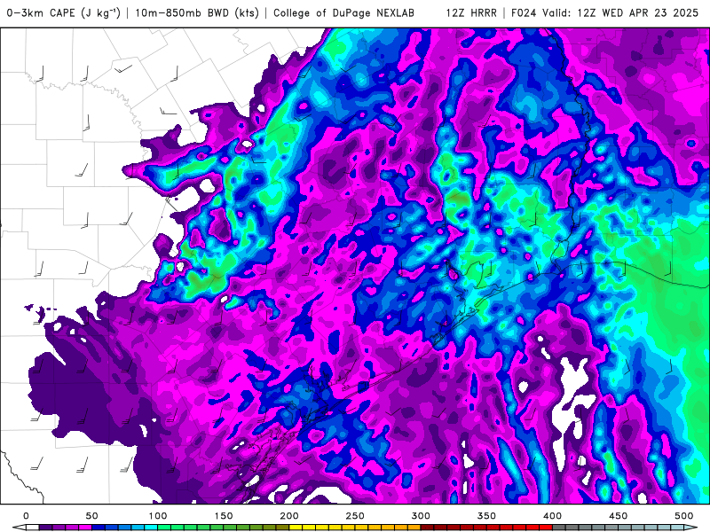Pick the white swatch below the 0 label
The image size is (710, 532).
pyautogui.click(x=33, y=528)
